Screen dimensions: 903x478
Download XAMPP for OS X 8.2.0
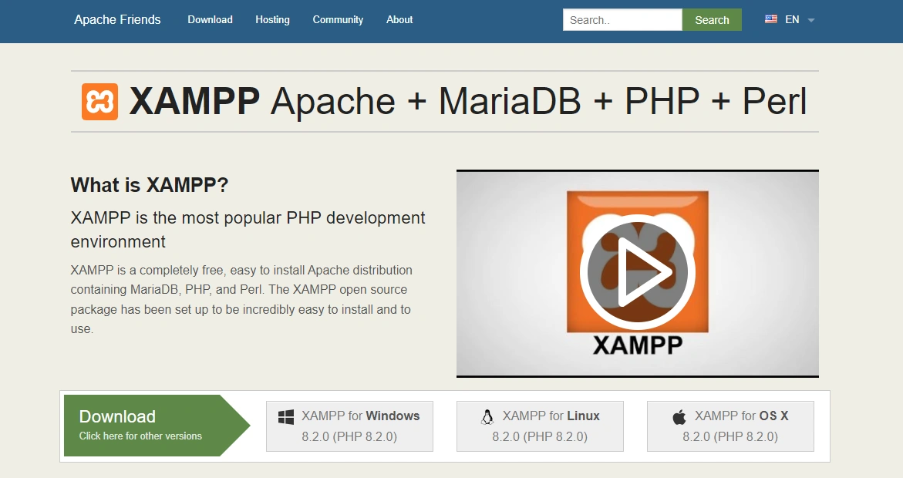pyautogui.click(x=730, y=426)
